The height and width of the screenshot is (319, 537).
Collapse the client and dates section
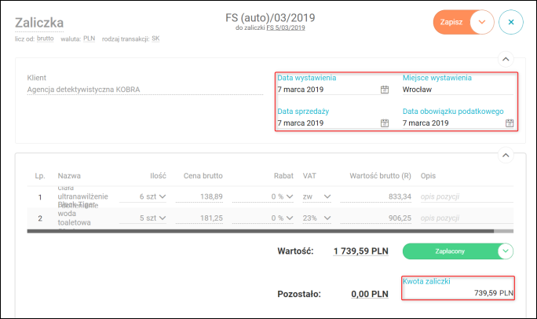[506, 58]
